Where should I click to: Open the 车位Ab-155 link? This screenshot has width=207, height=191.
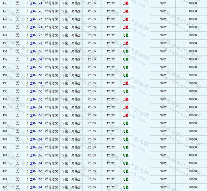tap(34, 91)
